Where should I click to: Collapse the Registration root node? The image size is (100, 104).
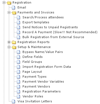pos(4,3)
